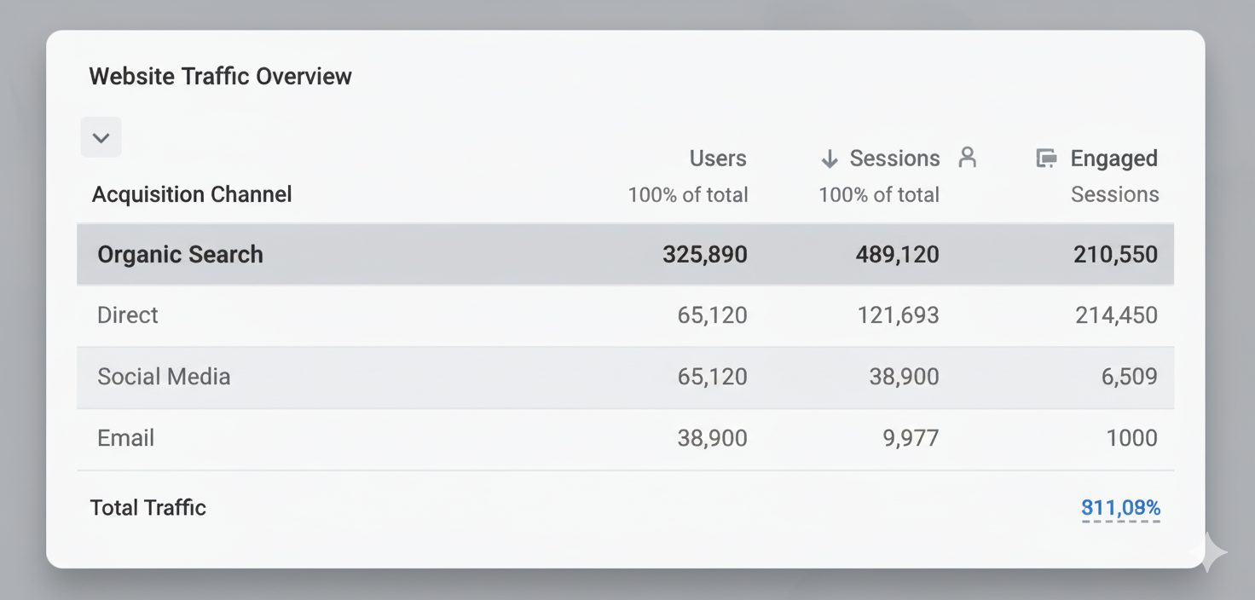This screenshot has height=600, width=1255.
Task: Click the Engaged Sessions column icon
Action: coord(1046,159)
